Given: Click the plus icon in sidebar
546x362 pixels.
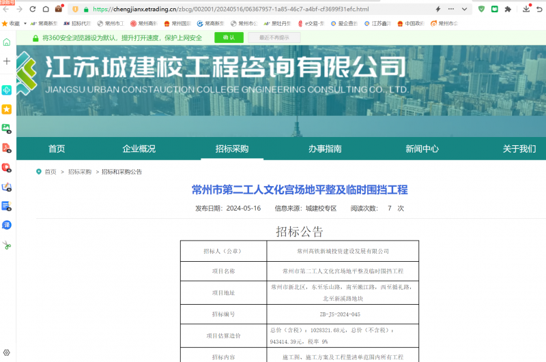Looking at the screenshot, I should (7, 61).
